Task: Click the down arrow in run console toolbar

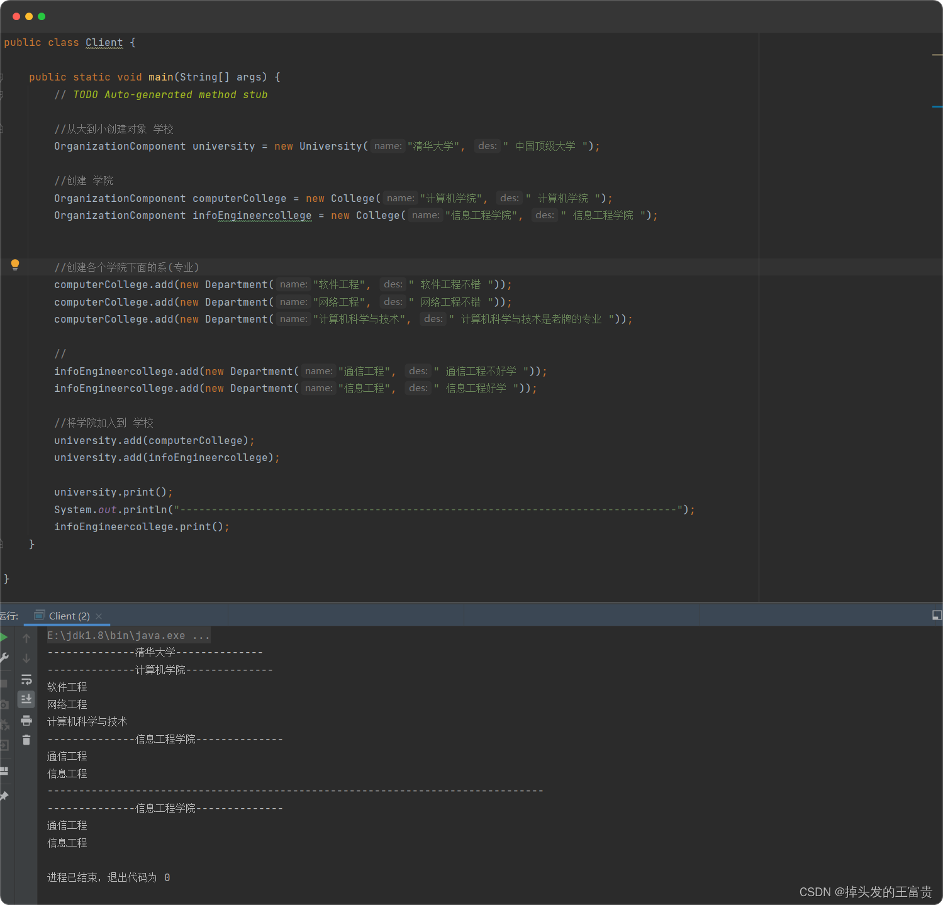Action: click(26, 658)
